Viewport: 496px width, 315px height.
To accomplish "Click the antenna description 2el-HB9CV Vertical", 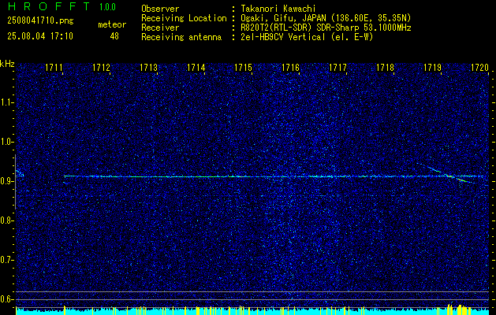I will (x=307, y=37).
